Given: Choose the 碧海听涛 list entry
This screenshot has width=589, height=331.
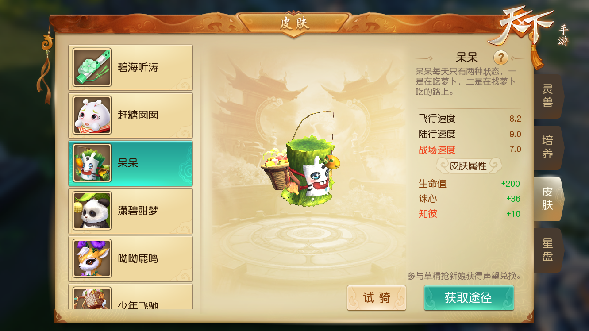Looking at the screenshot, I should (131, 68).
